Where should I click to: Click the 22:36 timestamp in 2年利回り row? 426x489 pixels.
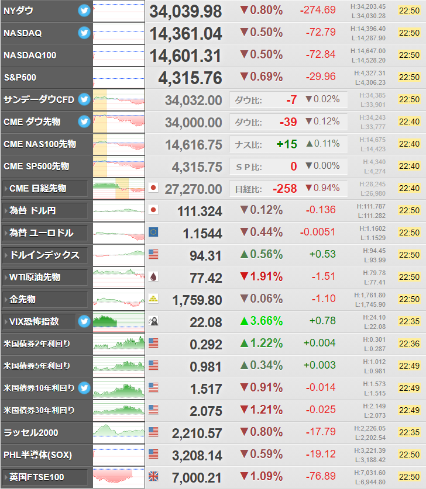click(409, 344)
